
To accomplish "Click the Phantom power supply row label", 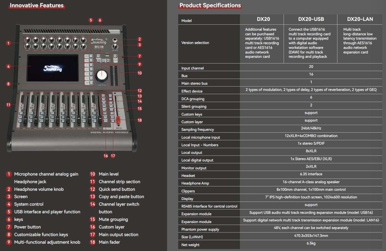I will point(200,229).
